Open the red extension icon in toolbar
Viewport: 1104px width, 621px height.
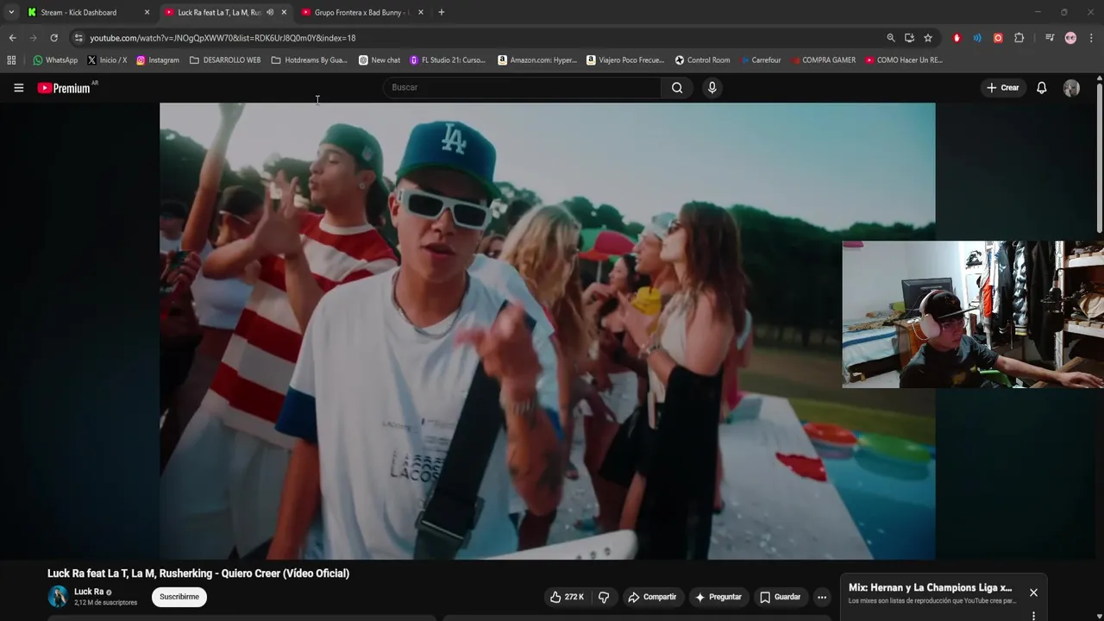[957, 38]
